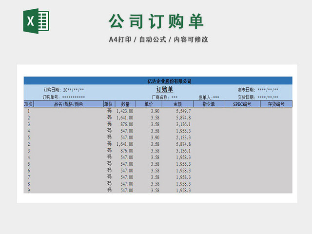Click the 品名/规格/颜色 column header
Screen dimensions: 312x234
click(68, 104)
